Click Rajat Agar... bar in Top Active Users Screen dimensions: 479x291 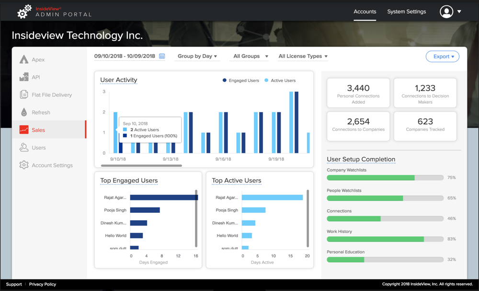point(272,198)
